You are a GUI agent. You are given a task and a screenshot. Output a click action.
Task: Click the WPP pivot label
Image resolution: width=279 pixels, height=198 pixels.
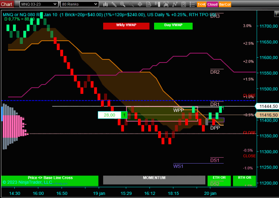(179, 110)
